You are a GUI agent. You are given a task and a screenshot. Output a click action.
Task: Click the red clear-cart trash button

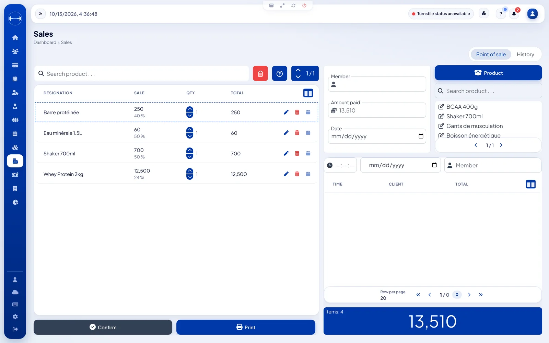[x=260, y=73]
